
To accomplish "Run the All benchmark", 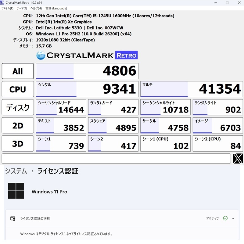I will point(18,71).
